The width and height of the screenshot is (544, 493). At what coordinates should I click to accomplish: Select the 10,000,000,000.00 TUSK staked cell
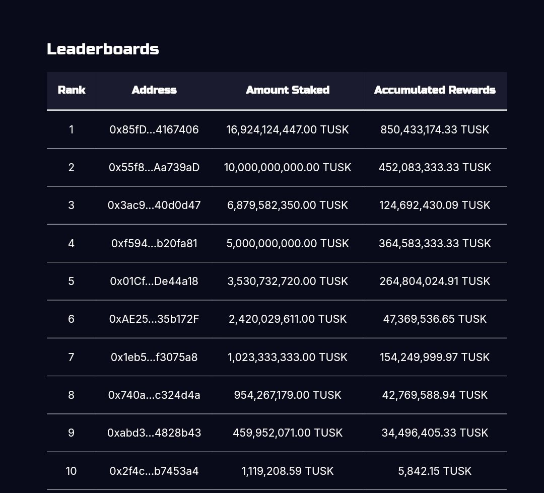coord(288,168)
